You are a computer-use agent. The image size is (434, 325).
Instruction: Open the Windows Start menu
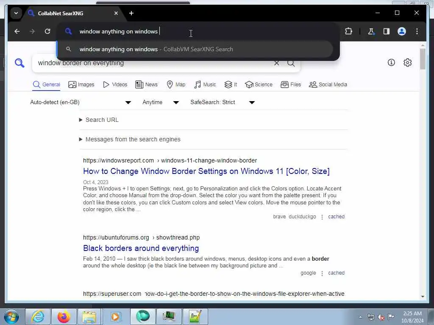11,317
